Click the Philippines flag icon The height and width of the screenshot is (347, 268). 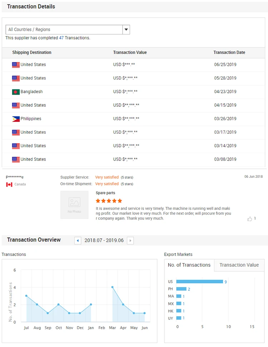click(x=16, y=119)
